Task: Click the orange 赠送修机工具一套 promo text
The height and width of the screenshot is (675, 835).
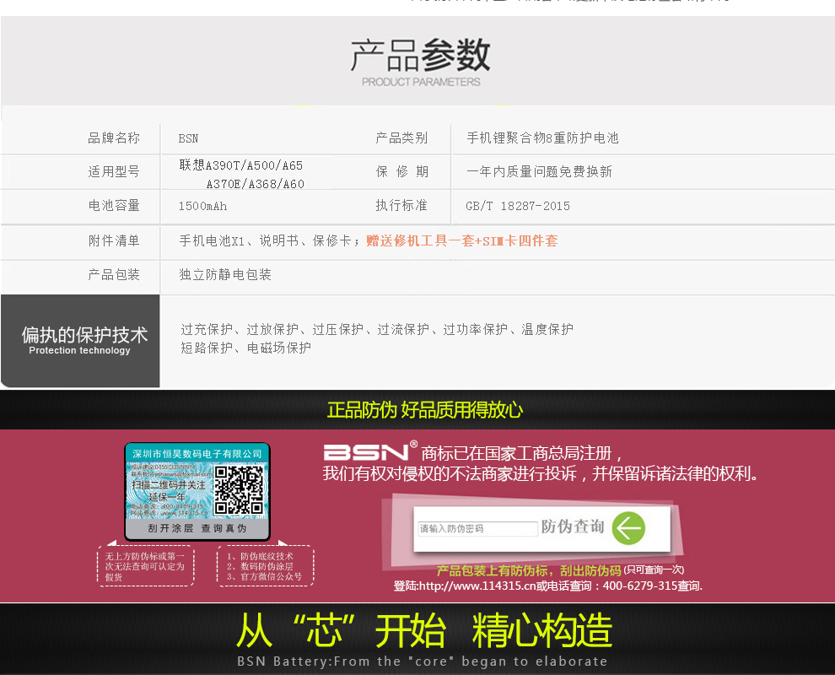Action: click(461, 240)
